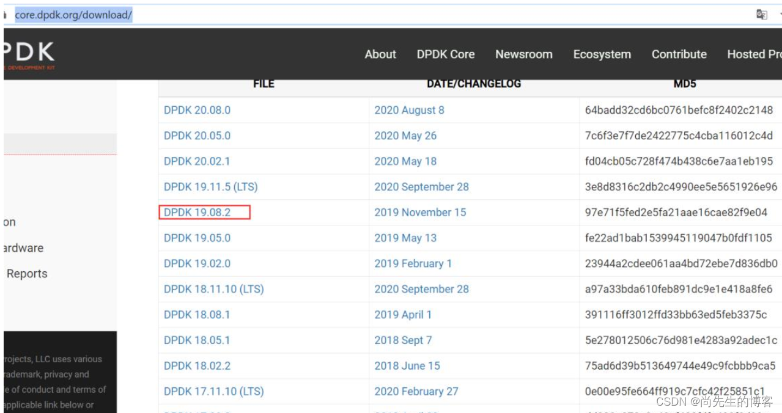Select MD5 3e8d8316c2db2c4990ee5e5651926e96
This screenshot has height=413, width=782.
tap(681, 187)
